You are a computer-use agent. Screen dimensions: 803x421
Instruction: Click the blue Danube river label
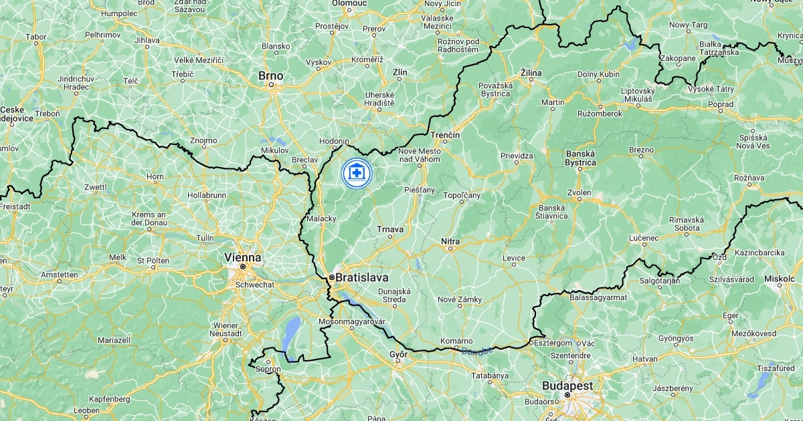pyautogui.click(x=477, y=350)
